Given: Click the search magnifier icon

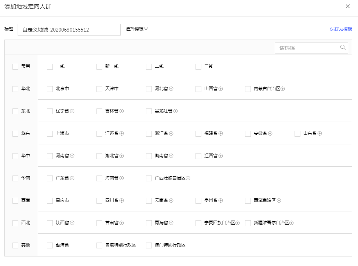Looking at the screenshot, I should [x=343, y=48].
